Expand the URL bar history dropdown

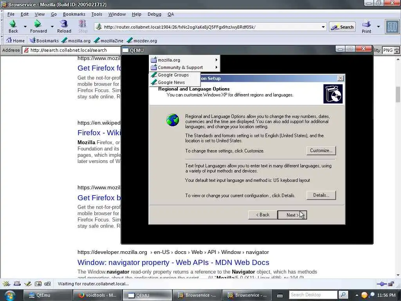pyautogui.click(x=323, y=27)
